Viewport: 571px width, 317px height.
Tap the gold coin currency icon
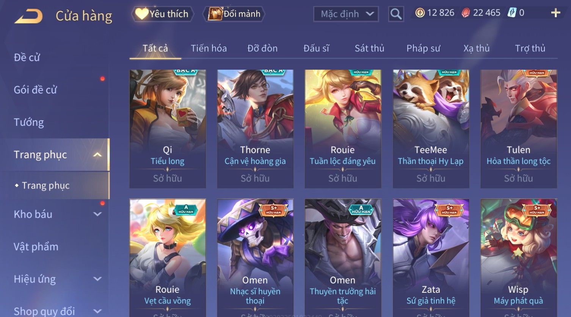click(x=420, y=13)
